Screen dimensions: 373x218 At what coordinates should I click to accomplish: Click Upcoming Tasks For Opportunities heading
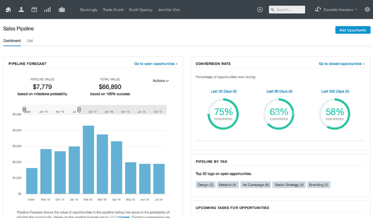pos(232,208)
